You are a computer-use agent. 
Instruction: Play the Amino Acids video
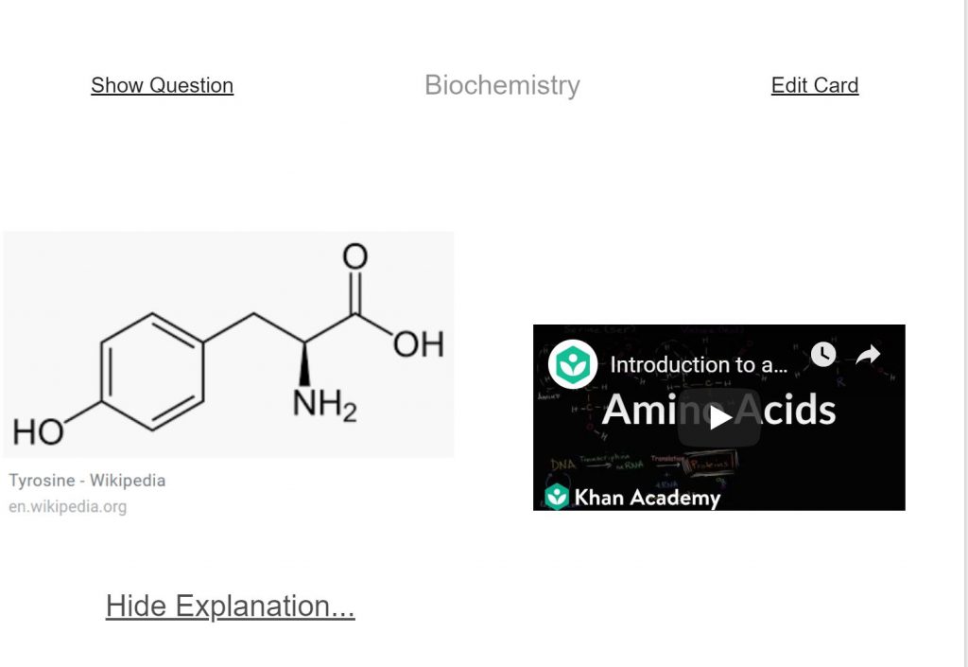click(718, 417)
